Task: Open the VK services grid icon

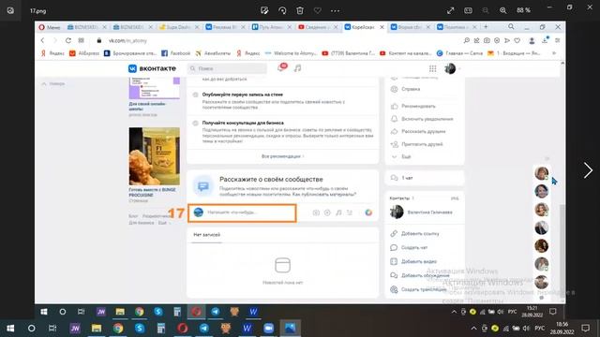Action: (433, 68)
